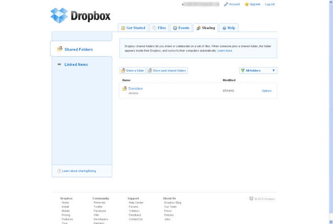Screen dimensions: 333x224
Task: Open the footer Help Center link
Action: tap(136, 203)
